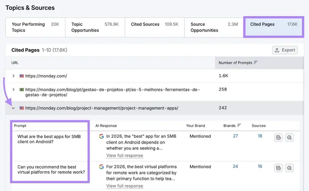This screenshot has width=309, height=191.
Task: Click Google icon in remote work response
Action: 101,167
